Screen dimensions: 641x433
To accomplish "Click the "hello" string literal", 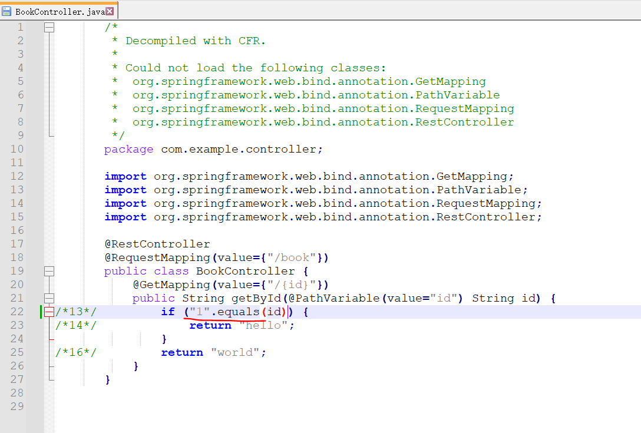I will point(263,325).
